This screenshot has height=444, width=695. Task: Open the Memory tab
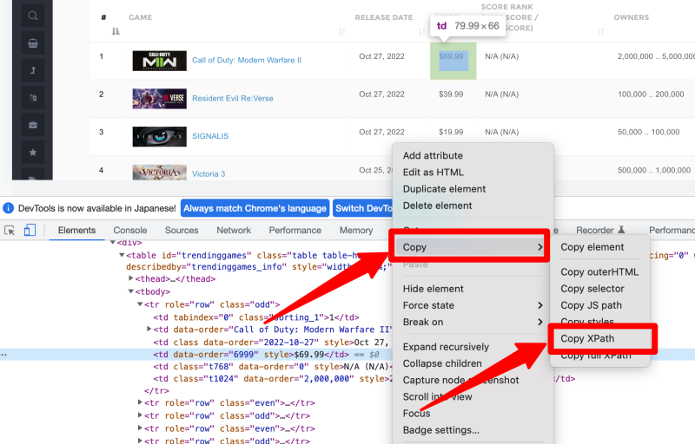[356, 230]
